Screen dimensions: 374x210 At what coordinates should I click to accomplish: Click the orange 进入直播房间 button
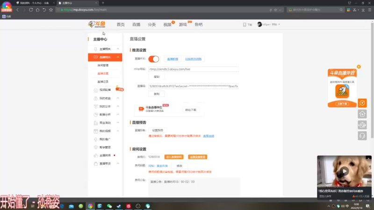click(x=174, y=157)
